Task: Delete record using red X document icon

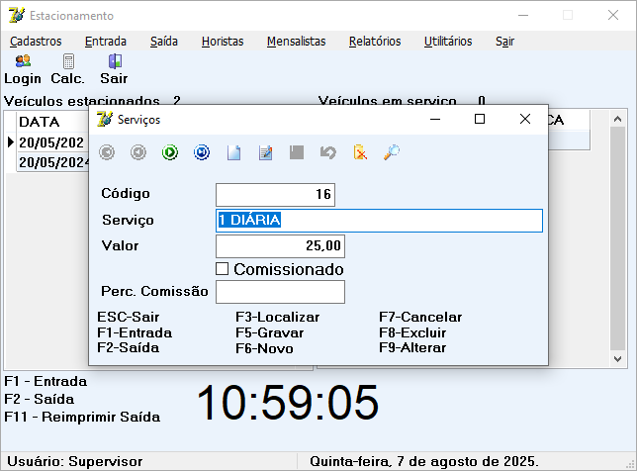Action: [360, 152]
